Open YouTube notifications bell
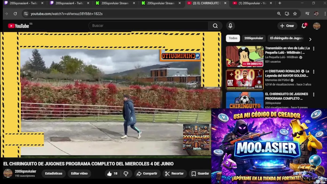Viewport: 327px width, 184px height. coord(304,26)
